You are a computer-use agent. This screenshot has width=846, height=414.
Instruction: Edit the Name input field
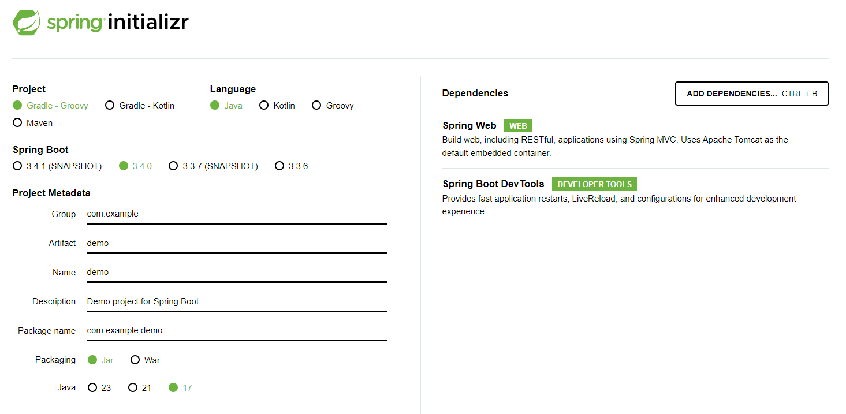[x=237, y=273]
